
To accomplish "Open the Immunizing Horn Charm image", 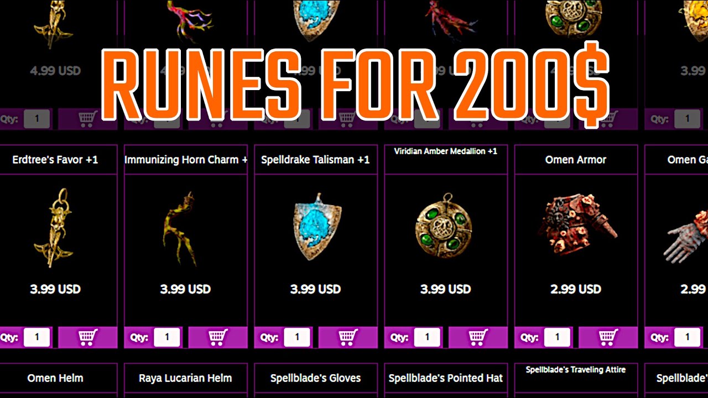I will point(180,229).
